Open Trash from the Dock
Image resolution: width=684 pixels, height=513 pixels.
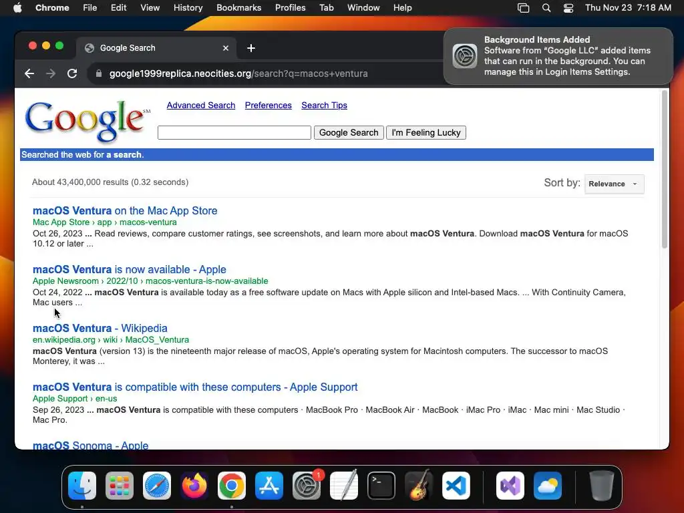tap(602, 486)
